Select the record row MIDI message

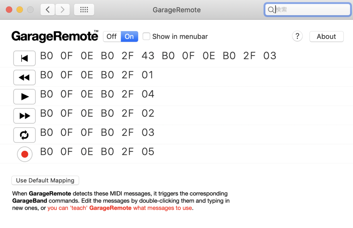pyautogui.click(x=97, y=152)
